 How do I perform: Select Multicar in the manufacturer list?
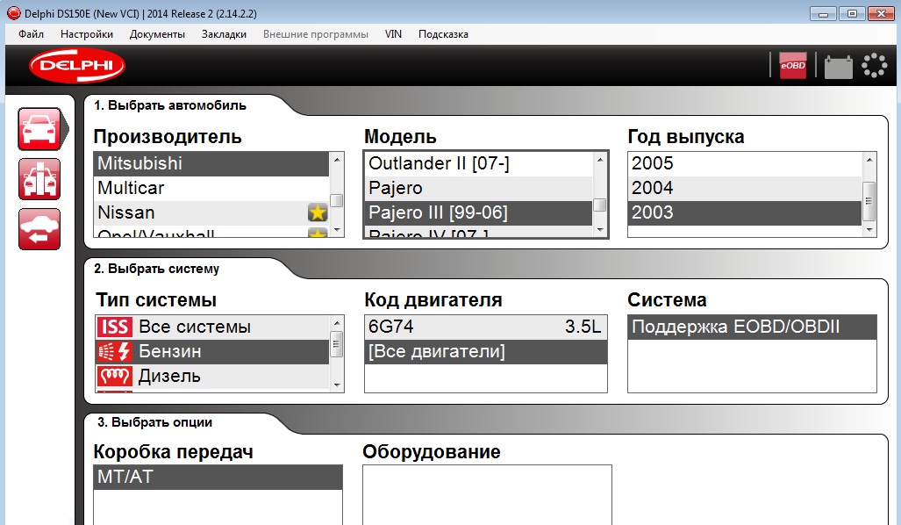211,188
